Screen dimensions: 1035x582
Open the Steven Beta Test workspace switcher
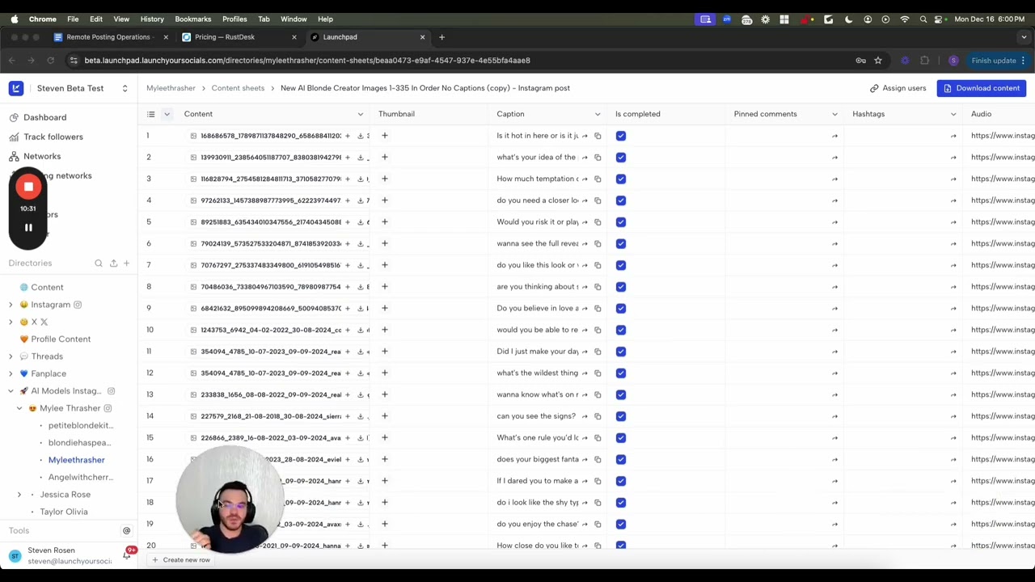click(x=125, y=88)
